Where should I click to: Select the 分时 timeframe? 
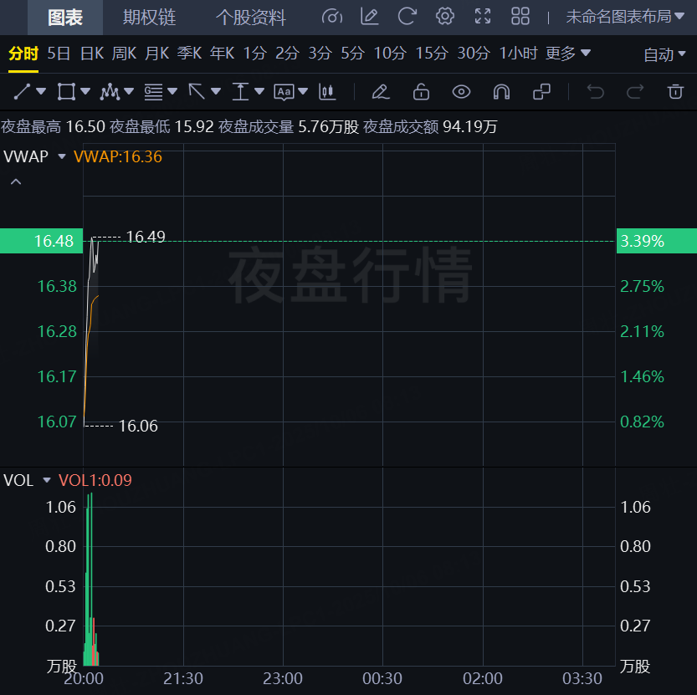click(23, 54)
